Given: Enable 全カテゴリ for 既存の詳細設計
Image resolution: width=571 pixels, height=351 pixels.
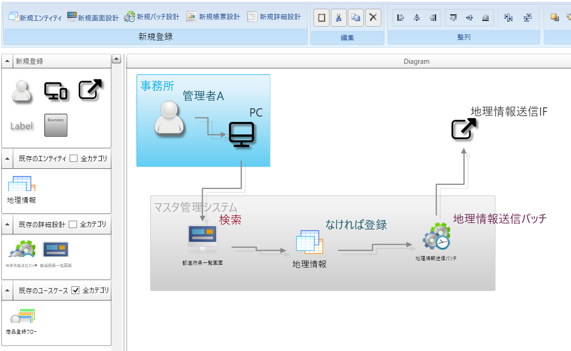Looking at the screenshot, I should [x=72, y=224].
